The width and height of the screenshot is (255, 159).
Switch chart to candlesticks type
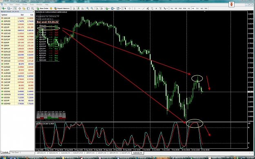coord(78,8)
